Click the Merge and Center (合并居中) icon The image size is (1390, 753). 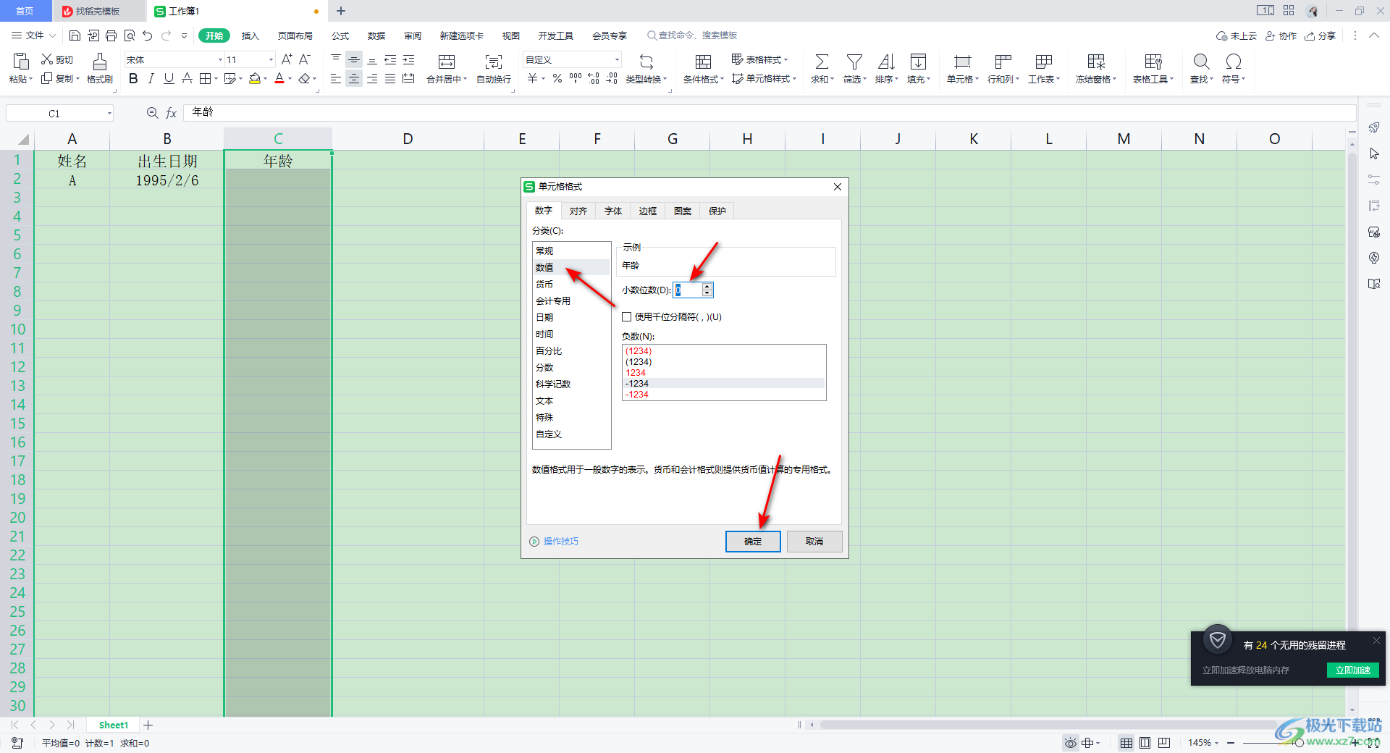point(447,62)
